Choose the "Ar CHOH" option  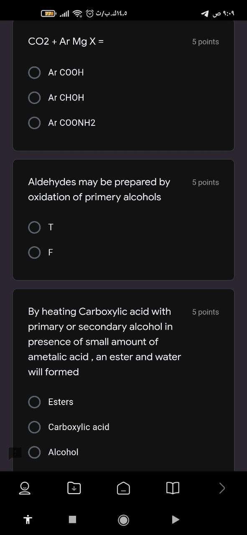[35, 97]
